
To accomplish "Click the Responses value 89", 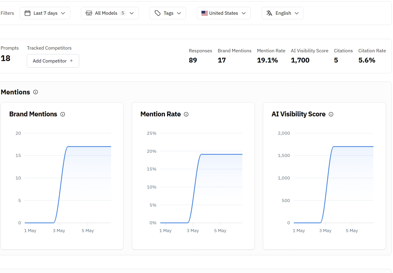I will (193, 60).
